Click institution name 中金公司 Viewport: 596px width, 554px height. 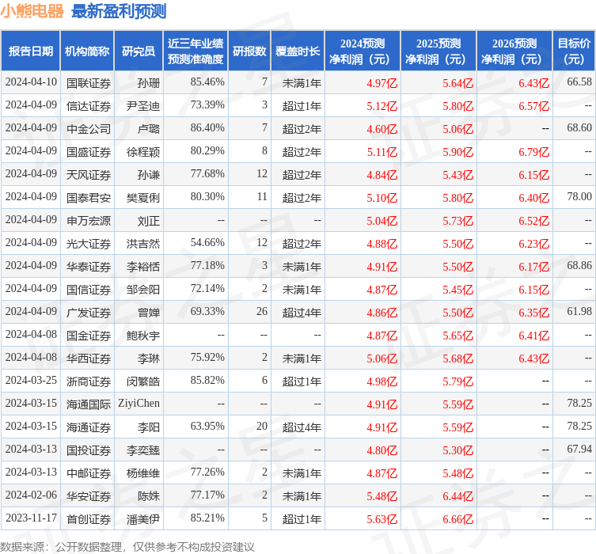[x=88, y=129]
